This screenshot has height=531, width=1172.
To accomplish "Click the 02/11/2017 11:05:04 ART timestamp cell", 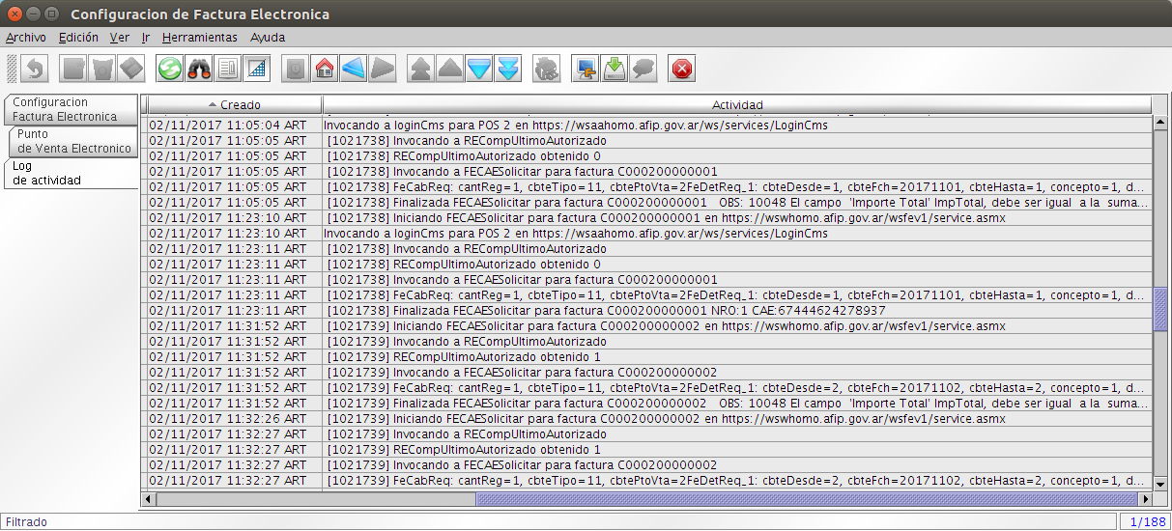I will (235, 125).
